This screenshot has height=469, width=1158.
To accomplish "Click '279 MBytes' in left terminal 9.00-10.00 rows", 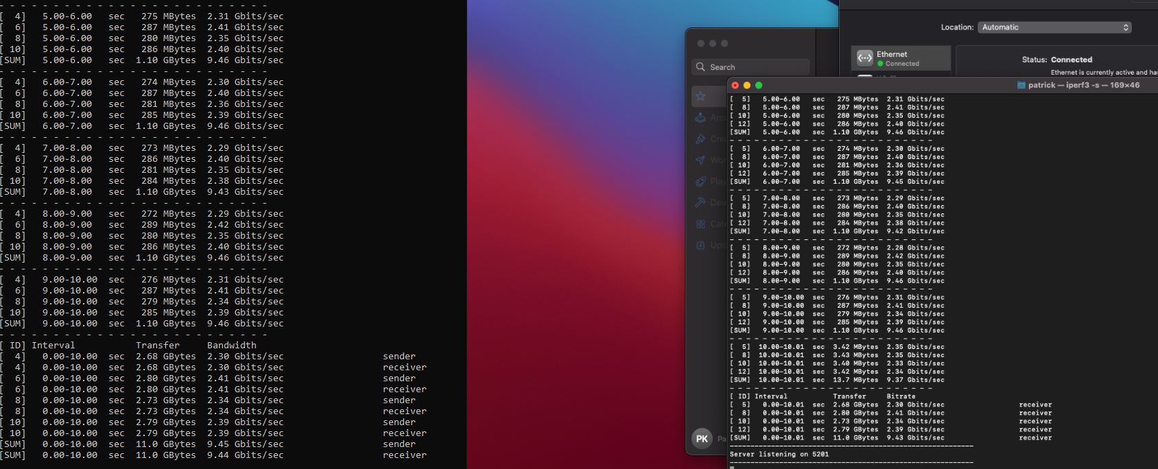I will [x=169, y=301].
